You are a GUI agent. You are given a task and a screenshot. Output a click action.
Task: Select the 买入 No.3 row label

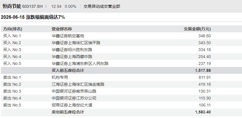[12, 50]
